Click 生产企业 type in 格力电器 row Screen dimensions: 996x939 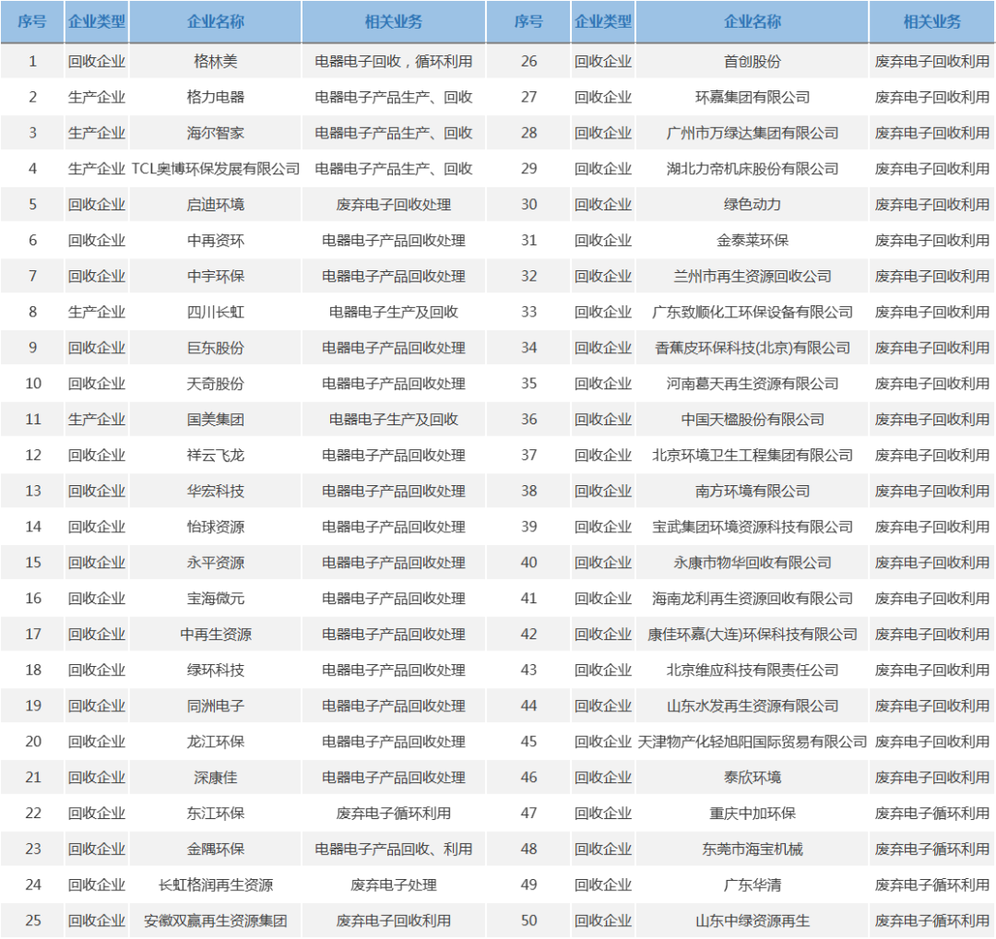(97, 97)
